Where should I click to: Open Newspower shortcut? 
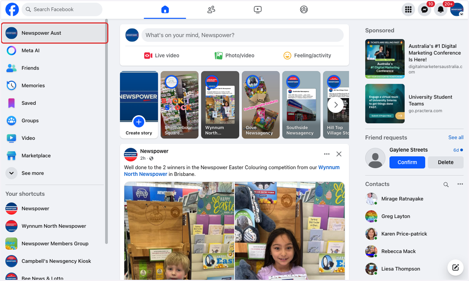(x=54, y=209)
